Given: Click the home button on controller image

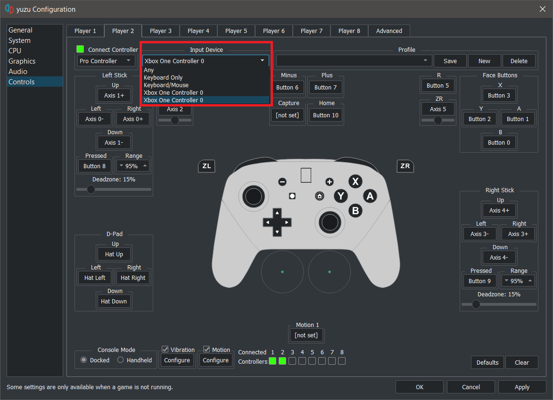Looking at the screenshot, I should (320, 196).
